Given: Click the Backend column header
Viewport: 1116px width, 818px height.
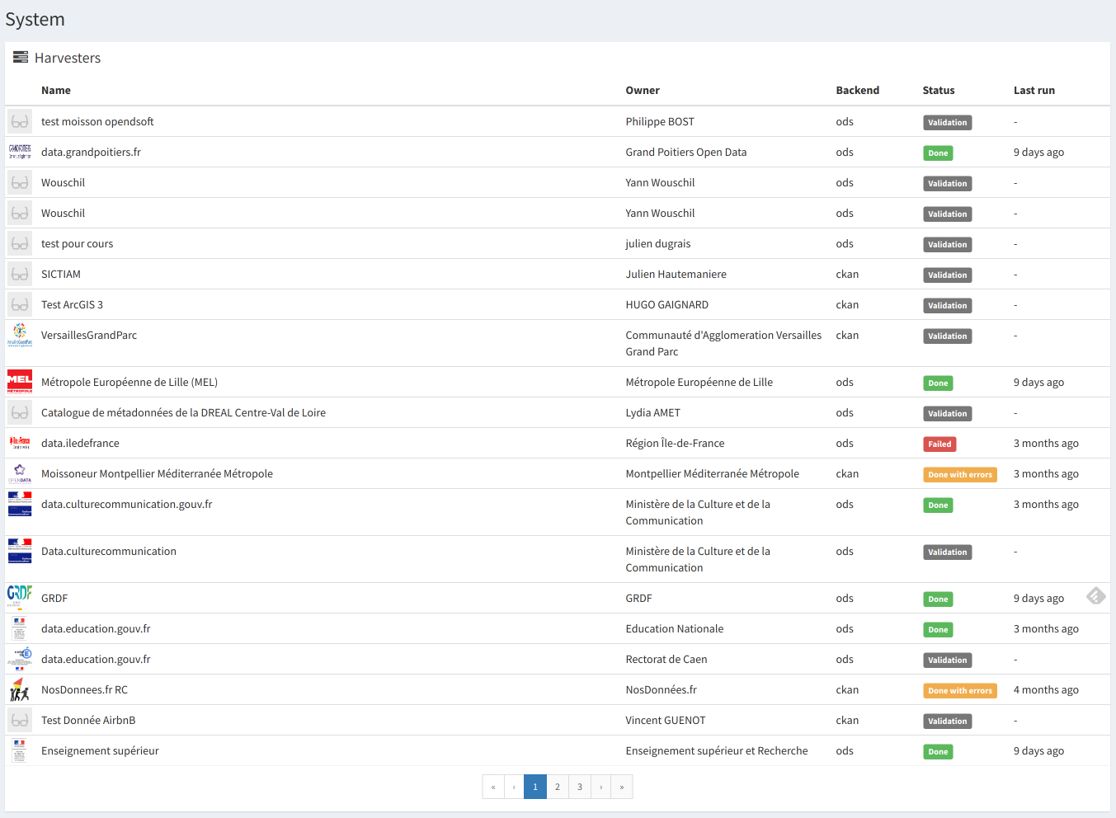Looking at the screenshot, I should click(858, 90).
